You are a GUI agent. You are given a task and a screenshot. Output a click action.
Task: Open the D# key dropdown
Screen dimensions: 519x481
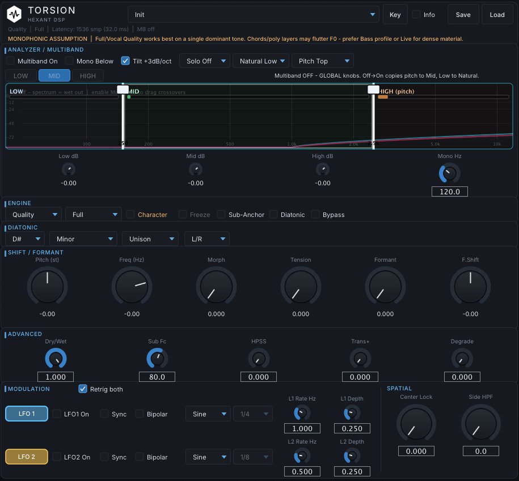tap(25, 239)
